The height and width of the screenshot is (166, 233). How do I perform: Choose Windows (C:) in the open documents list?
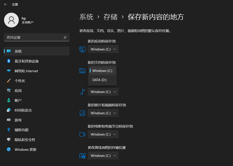pyautogui.click(x=102, y=71)
